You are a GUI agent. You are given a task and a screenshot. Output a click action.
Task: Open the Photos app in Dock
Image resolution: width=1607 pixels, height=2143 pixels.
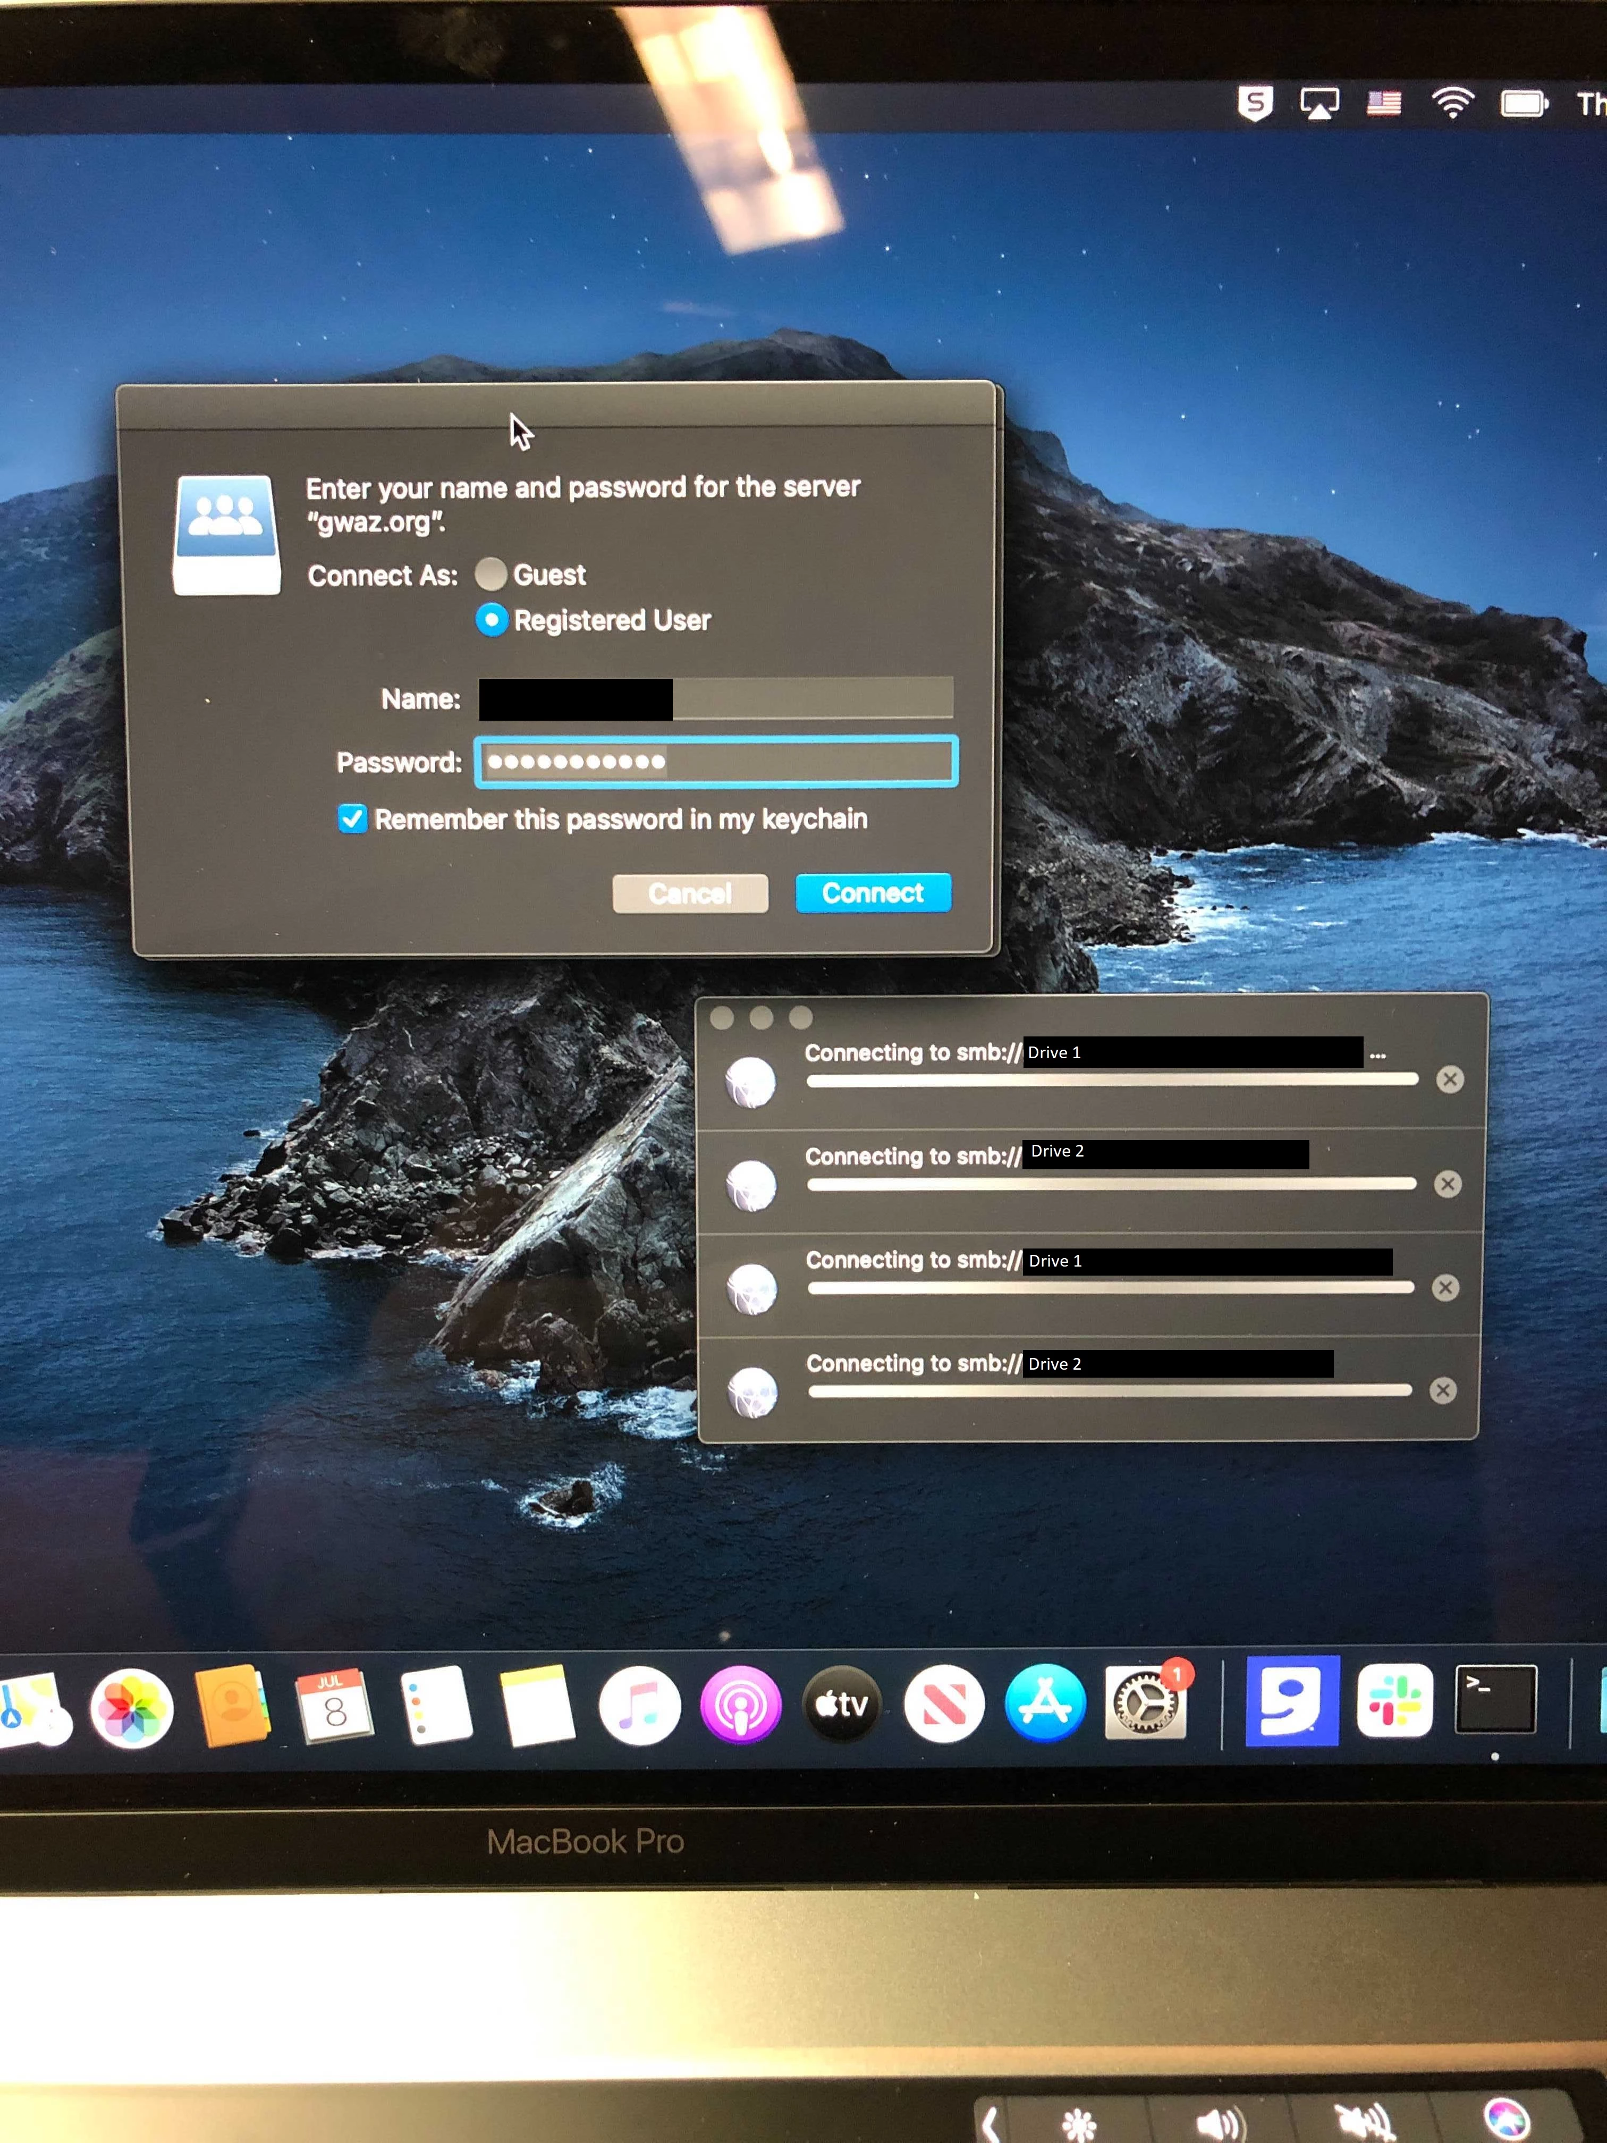point(132,1708)
